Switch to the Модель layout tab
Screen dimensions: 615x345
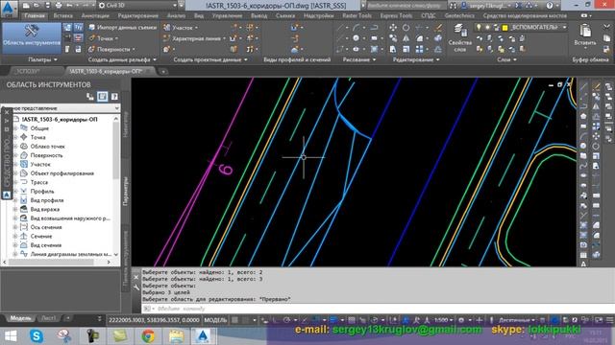point(20,318)
